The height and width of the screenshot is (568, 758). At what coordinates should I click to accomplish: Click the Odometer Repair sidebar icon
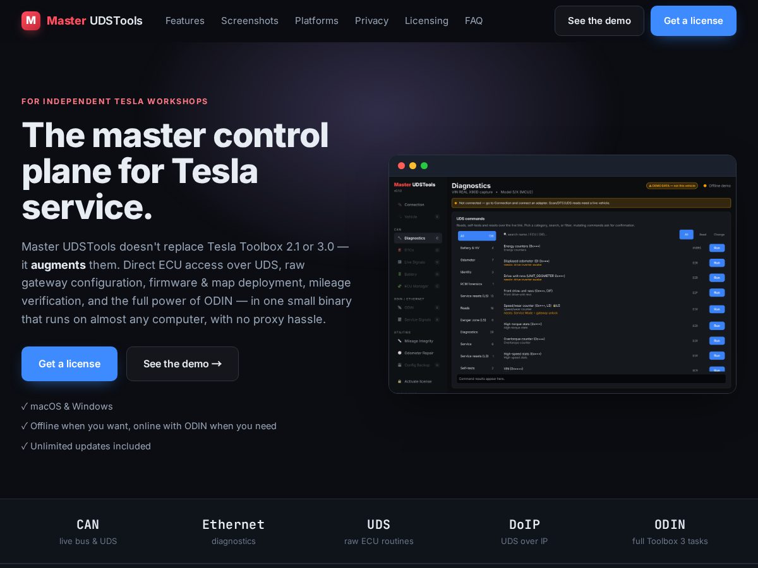coord(399,353)
